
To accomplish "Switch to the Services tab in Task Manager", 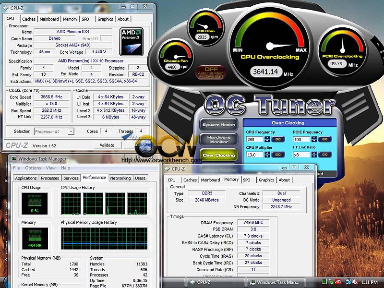I will click(x=71, y=178).
